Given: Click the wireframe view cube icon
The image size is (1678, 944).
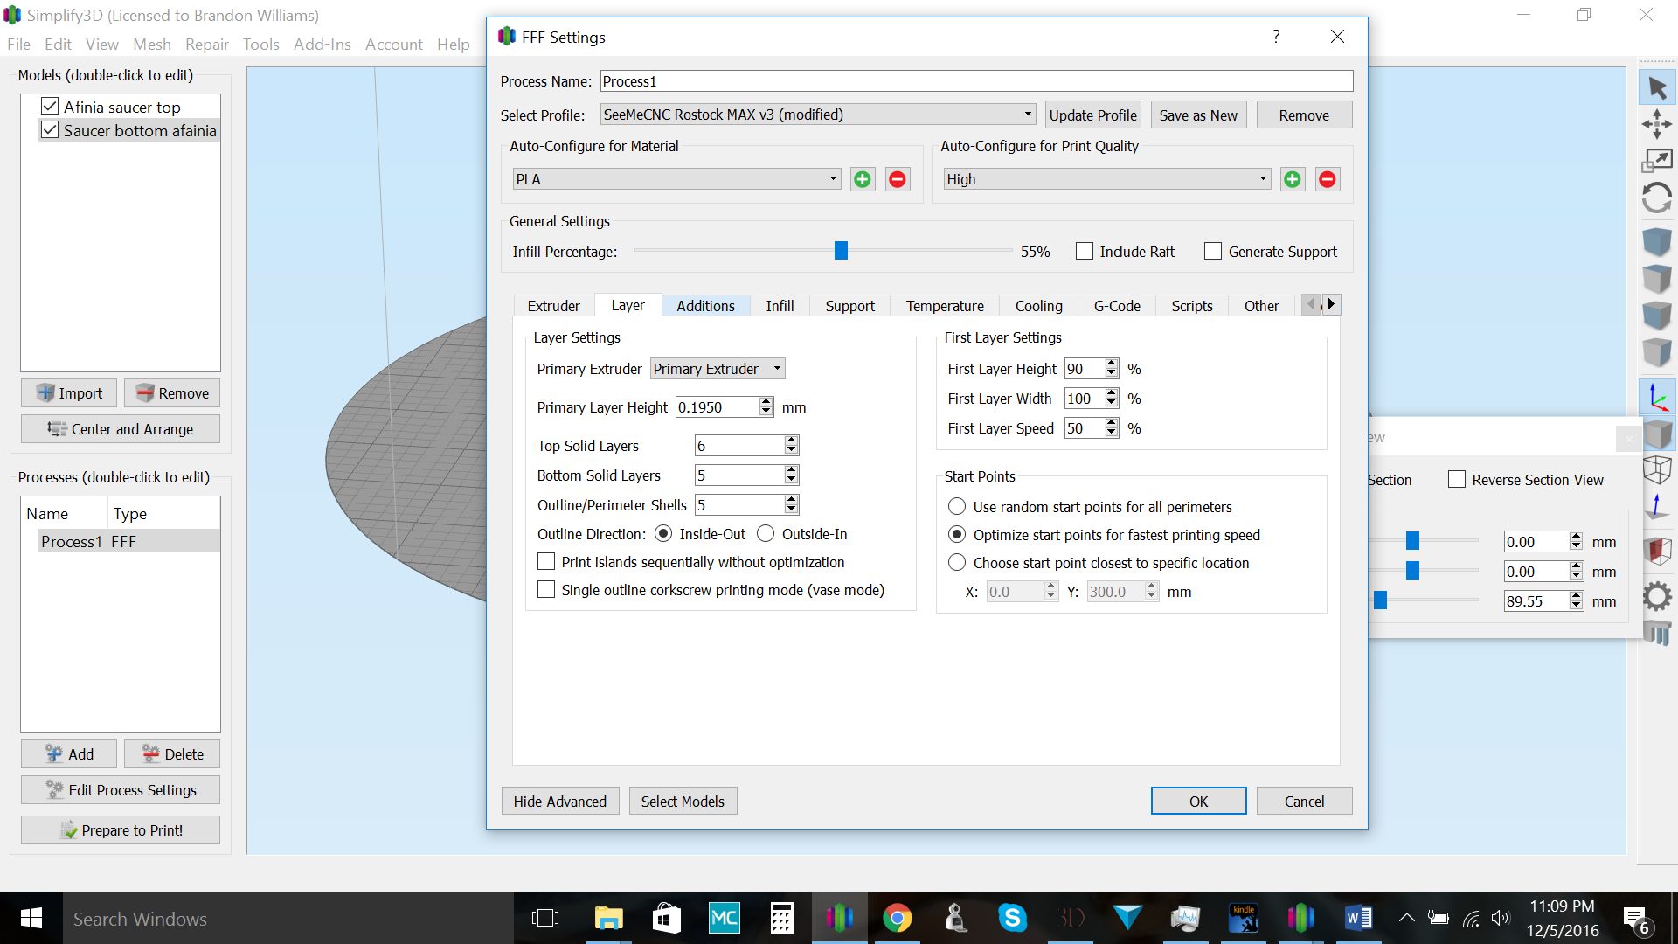Looking at the screenshot, I should point(1657,469).
